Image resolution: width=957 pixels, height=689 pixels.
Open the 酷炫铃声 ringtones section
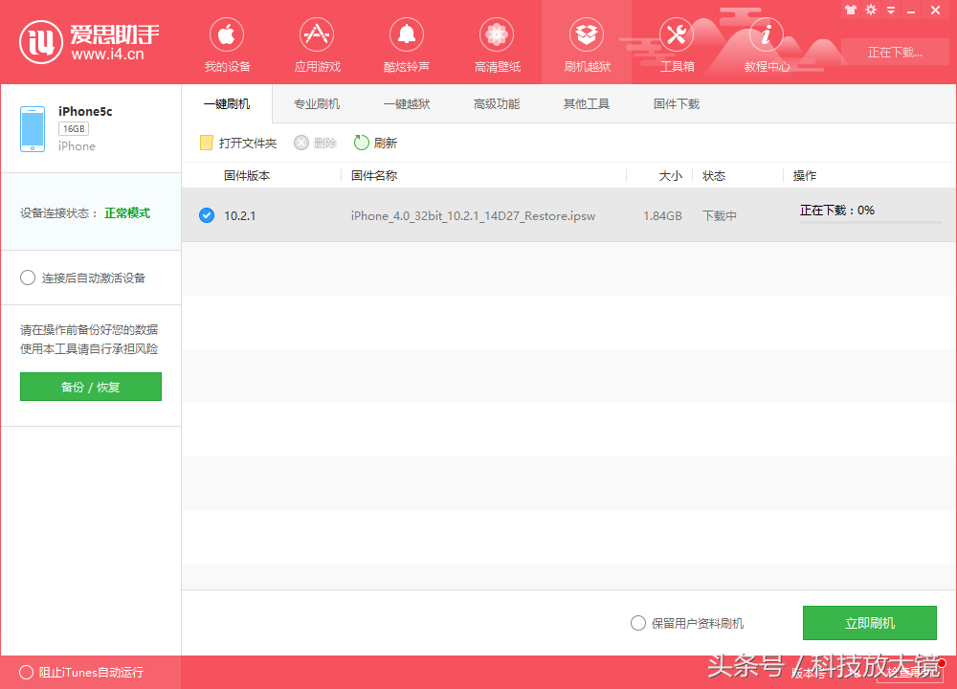406,43
